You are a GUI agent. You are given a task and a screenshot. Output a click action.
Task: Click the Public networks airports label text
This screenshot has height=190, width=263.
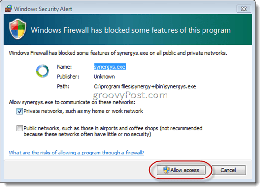(x=113, y=131)
